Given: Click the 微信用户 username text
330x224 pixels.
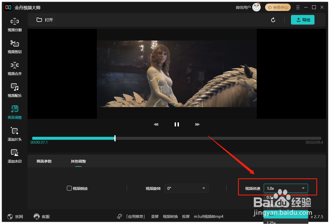Looking at the screenshot, I should coord(243,7).
